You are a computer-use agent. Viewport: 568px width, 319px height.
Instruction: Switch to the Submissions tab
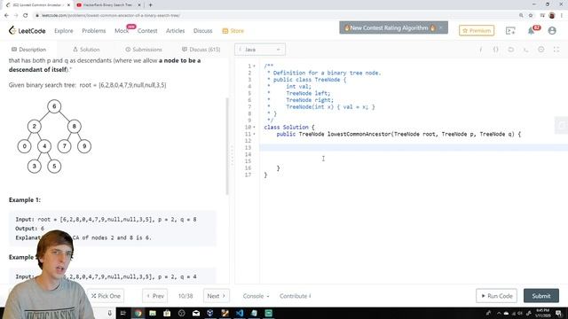[x=144, y=50]
